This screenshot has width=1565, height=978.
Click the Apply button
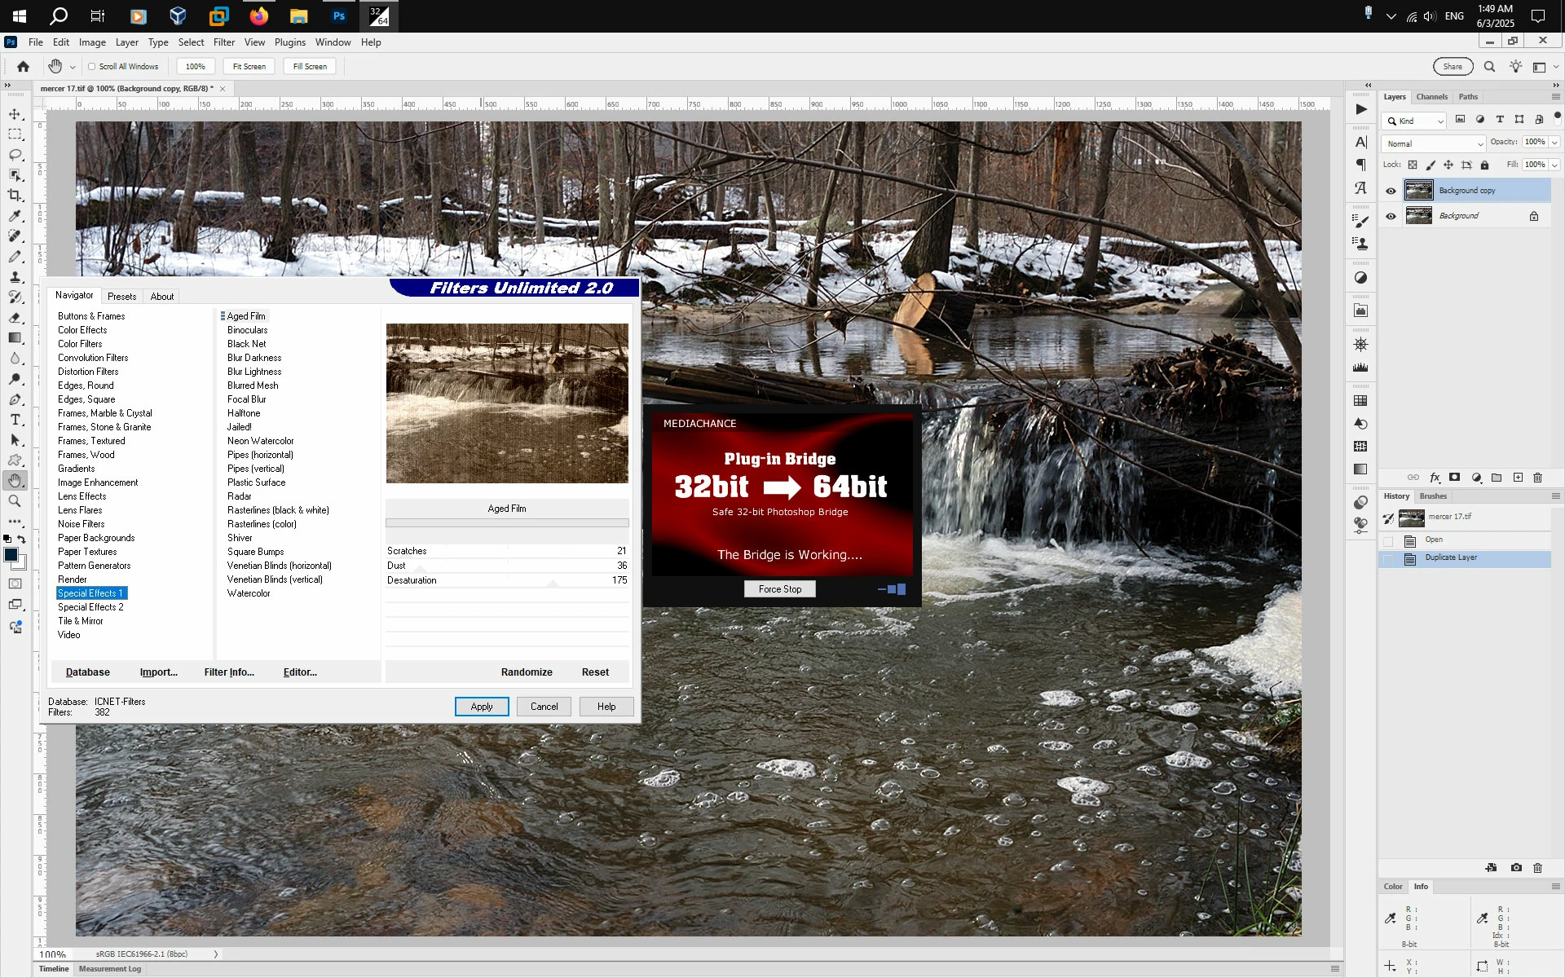pyautogui.click(x=481, y=707)
